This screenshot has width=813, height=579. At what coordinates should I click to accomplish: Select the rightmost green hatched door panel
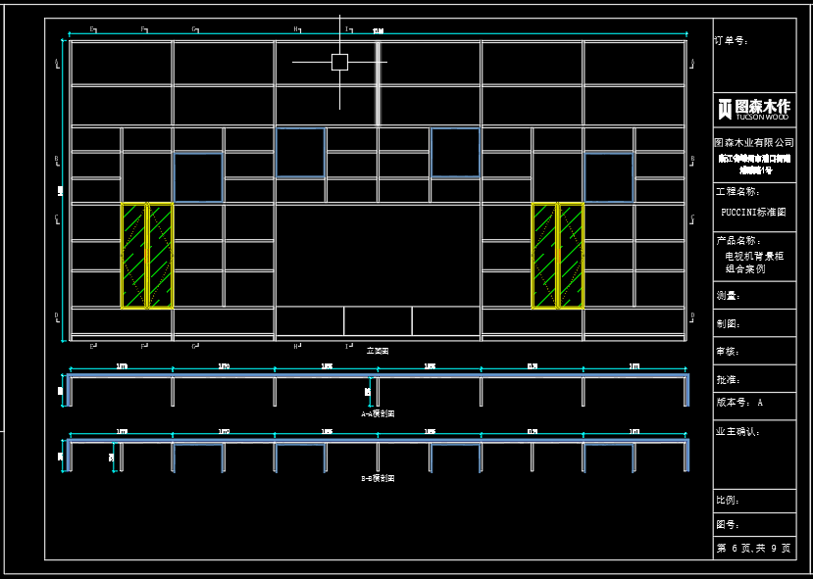tap(571, 256)
